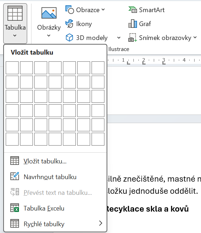Choose the Vložit tabulku... menu item
Screen dimensions: 201x233
[55, 161]
